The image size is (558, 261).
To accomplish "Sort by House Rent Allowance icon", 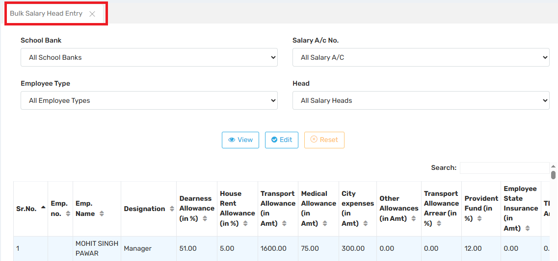I will pos(245,224).
